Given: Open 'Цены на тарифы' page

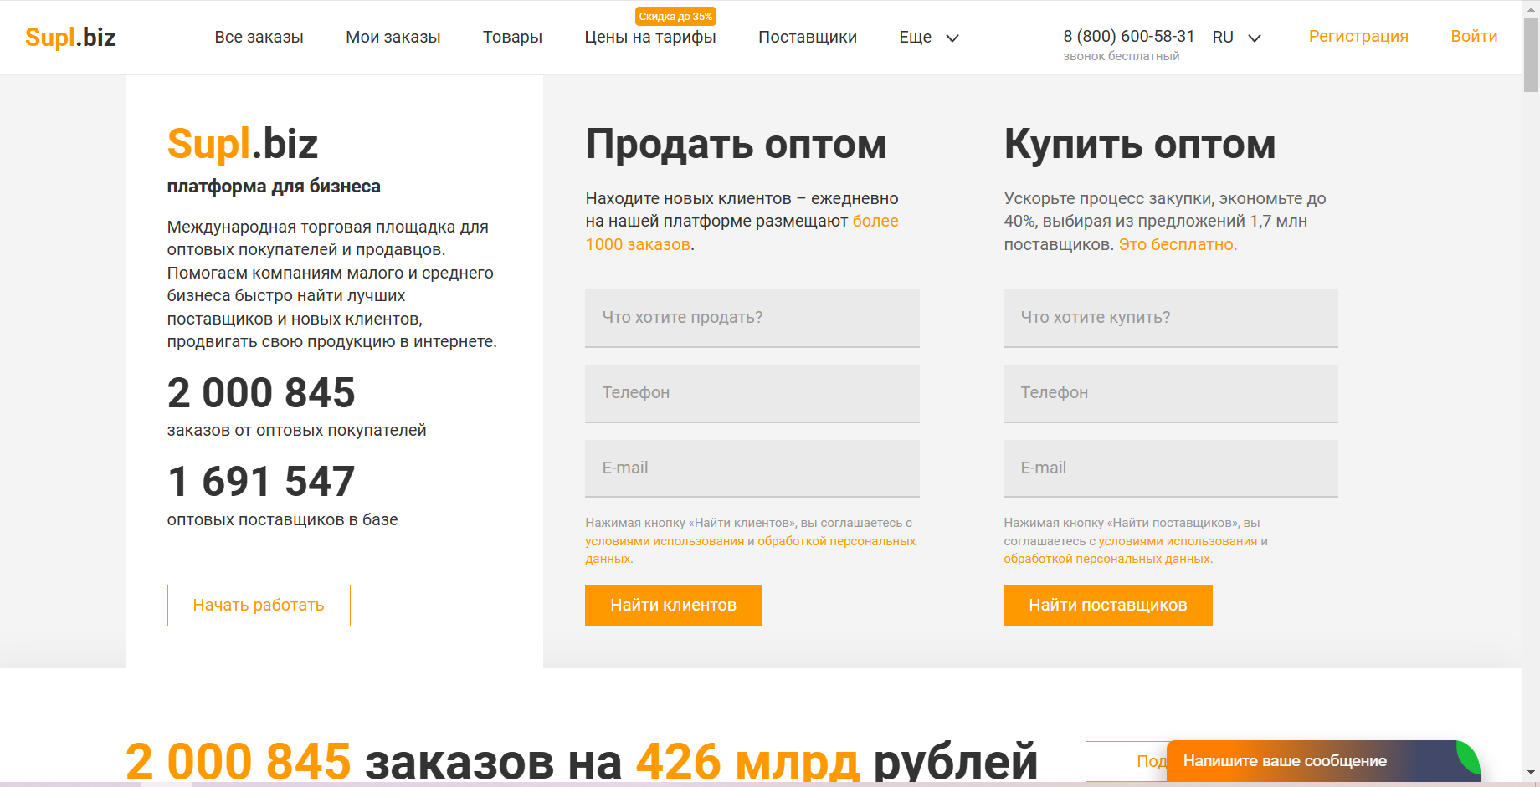Looking at the screenshot, I should tap(649, 38).
